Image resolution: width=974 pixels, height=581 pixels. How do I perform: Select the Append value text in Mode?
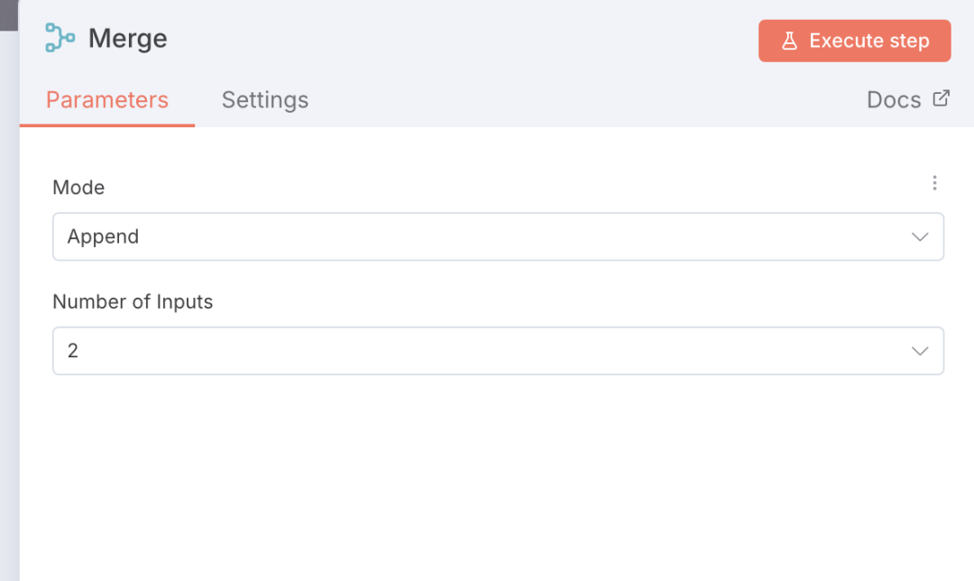pyautogui.click(x=103, y=237)
